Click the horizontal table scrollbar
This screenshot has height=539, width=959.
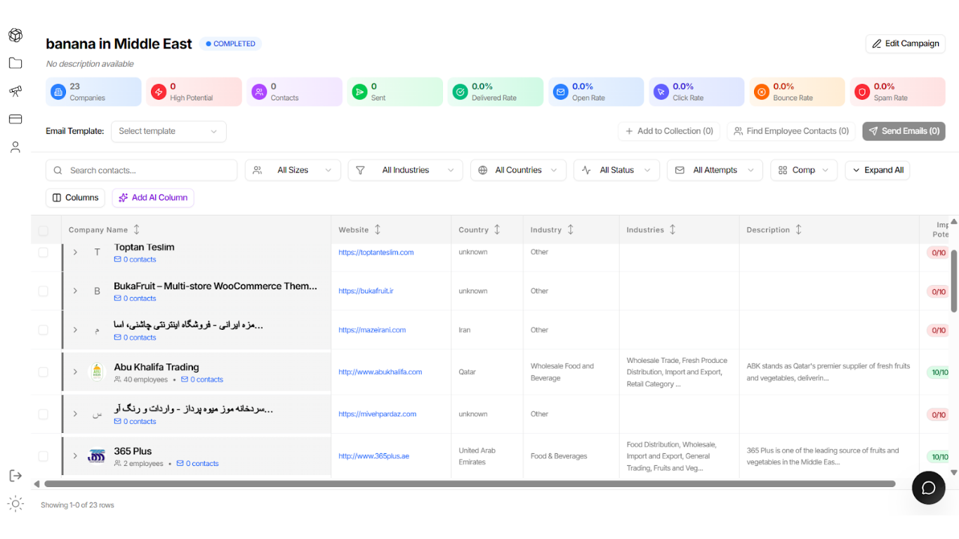469,484
